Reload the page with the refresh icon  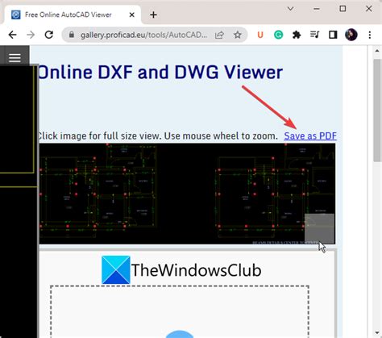point(49,35)
